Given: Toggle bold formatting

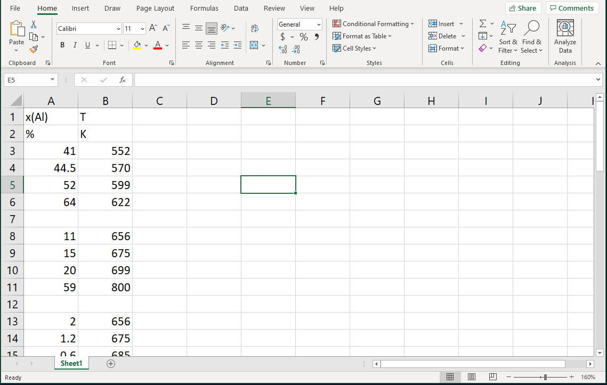Looking at the screenshot, I should (x=62, y=45).
